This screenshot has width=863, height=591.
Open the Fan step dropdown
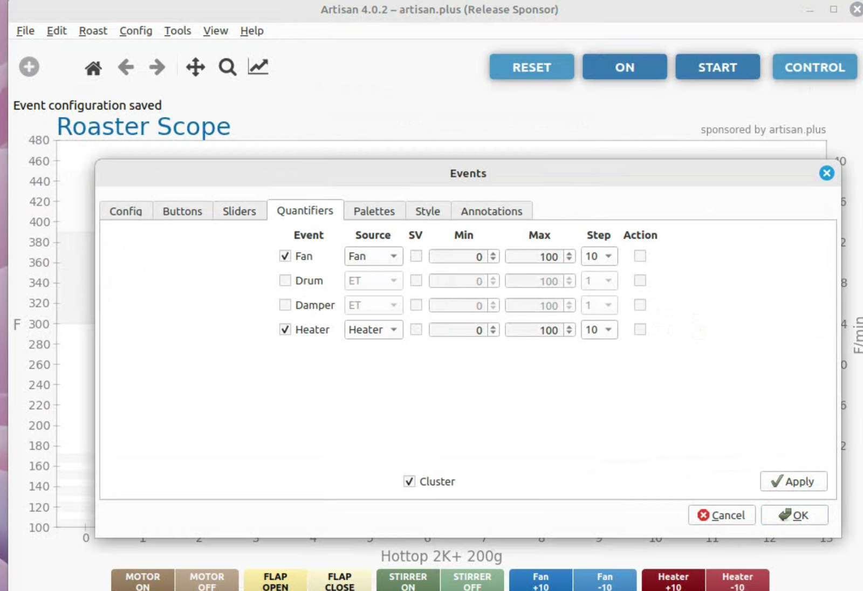[x=599, y=256]
